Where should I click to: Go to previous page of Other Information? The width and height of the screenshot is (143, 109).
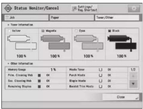(133, 76)
